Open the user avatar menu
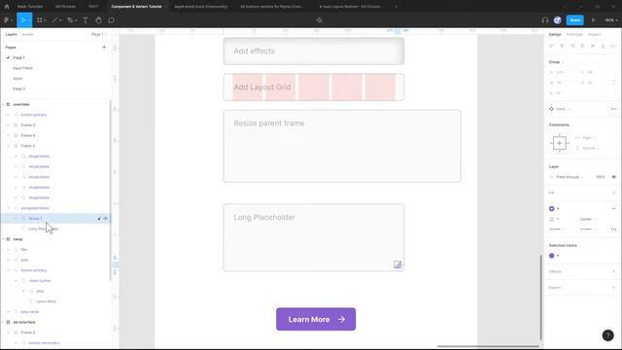The height and width of the screenshot is (350, 622). pos(557,20)
